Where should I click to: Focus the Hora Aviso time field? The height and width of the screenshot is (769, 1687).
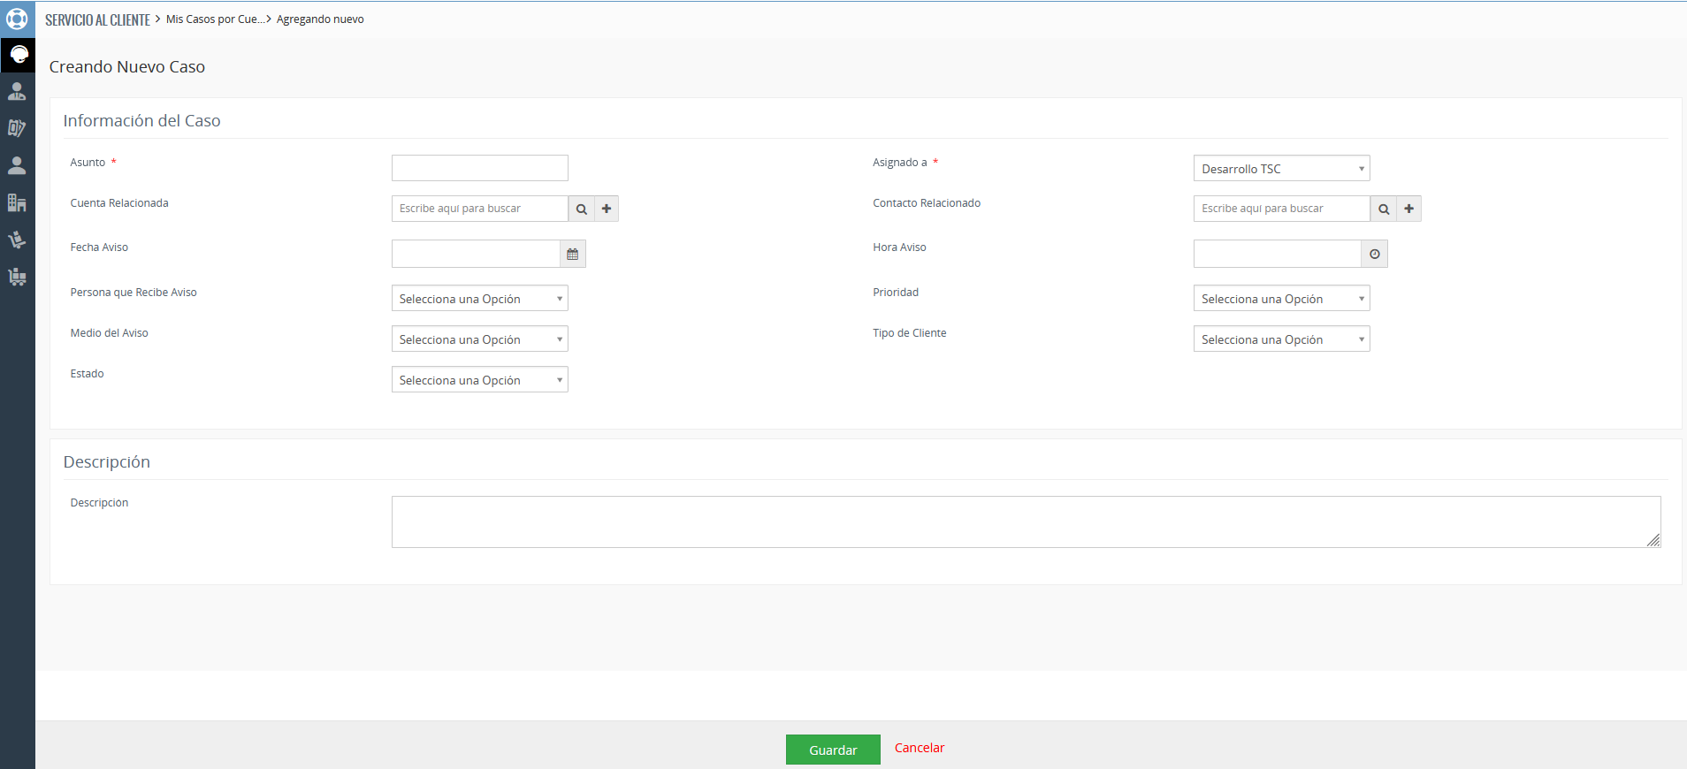[1278, 254]
